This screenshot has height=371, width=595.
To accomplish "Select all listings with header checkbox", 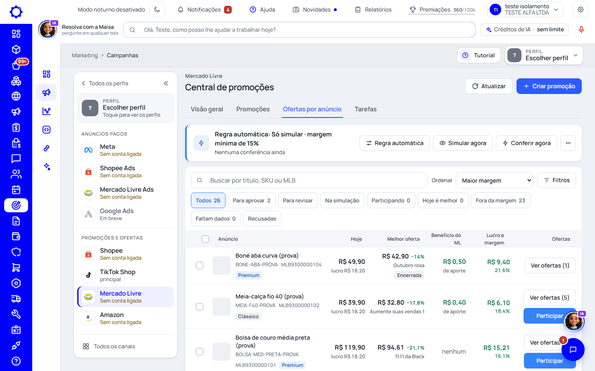I will 205,239.
